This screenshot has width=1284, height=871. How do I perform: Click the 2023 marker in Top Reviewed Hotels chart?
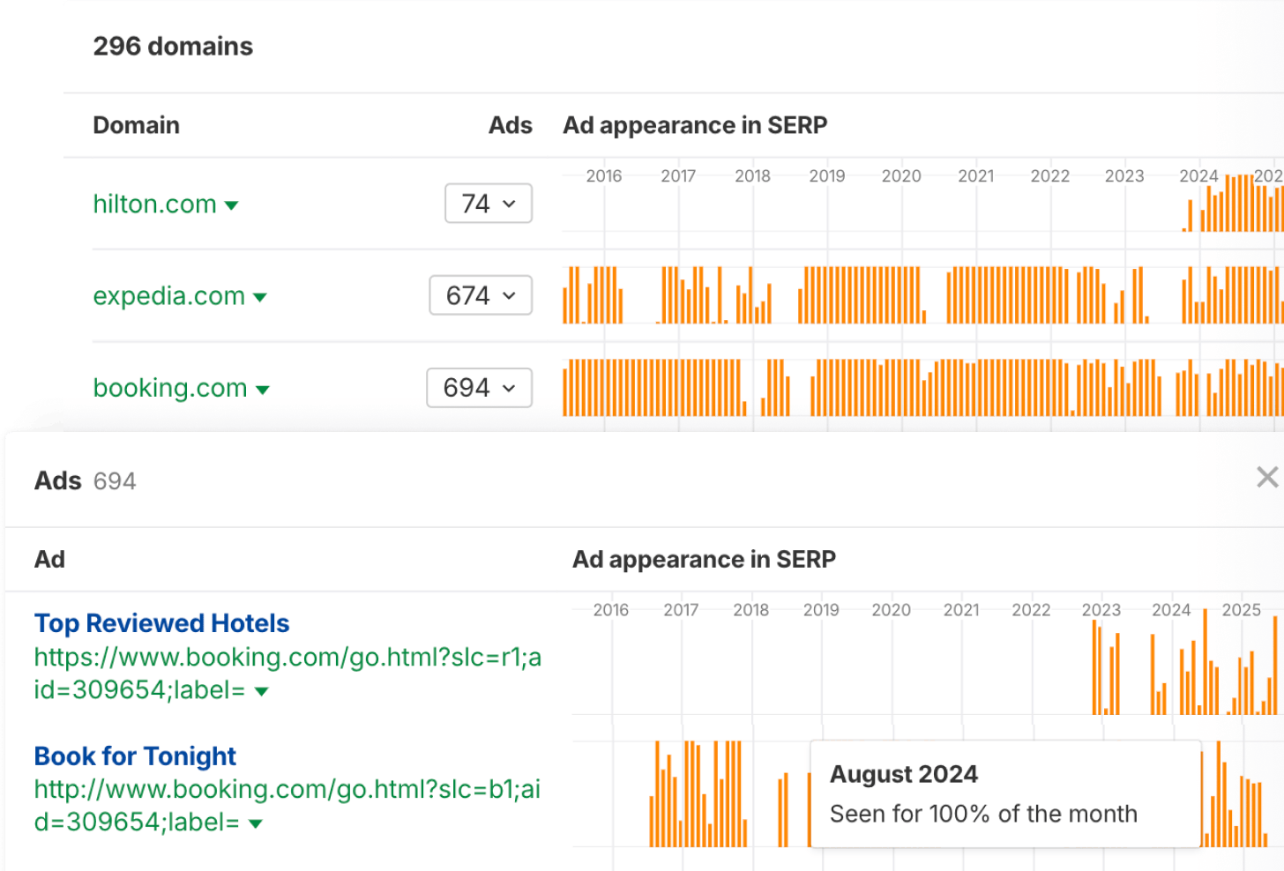click(1101, 610)
